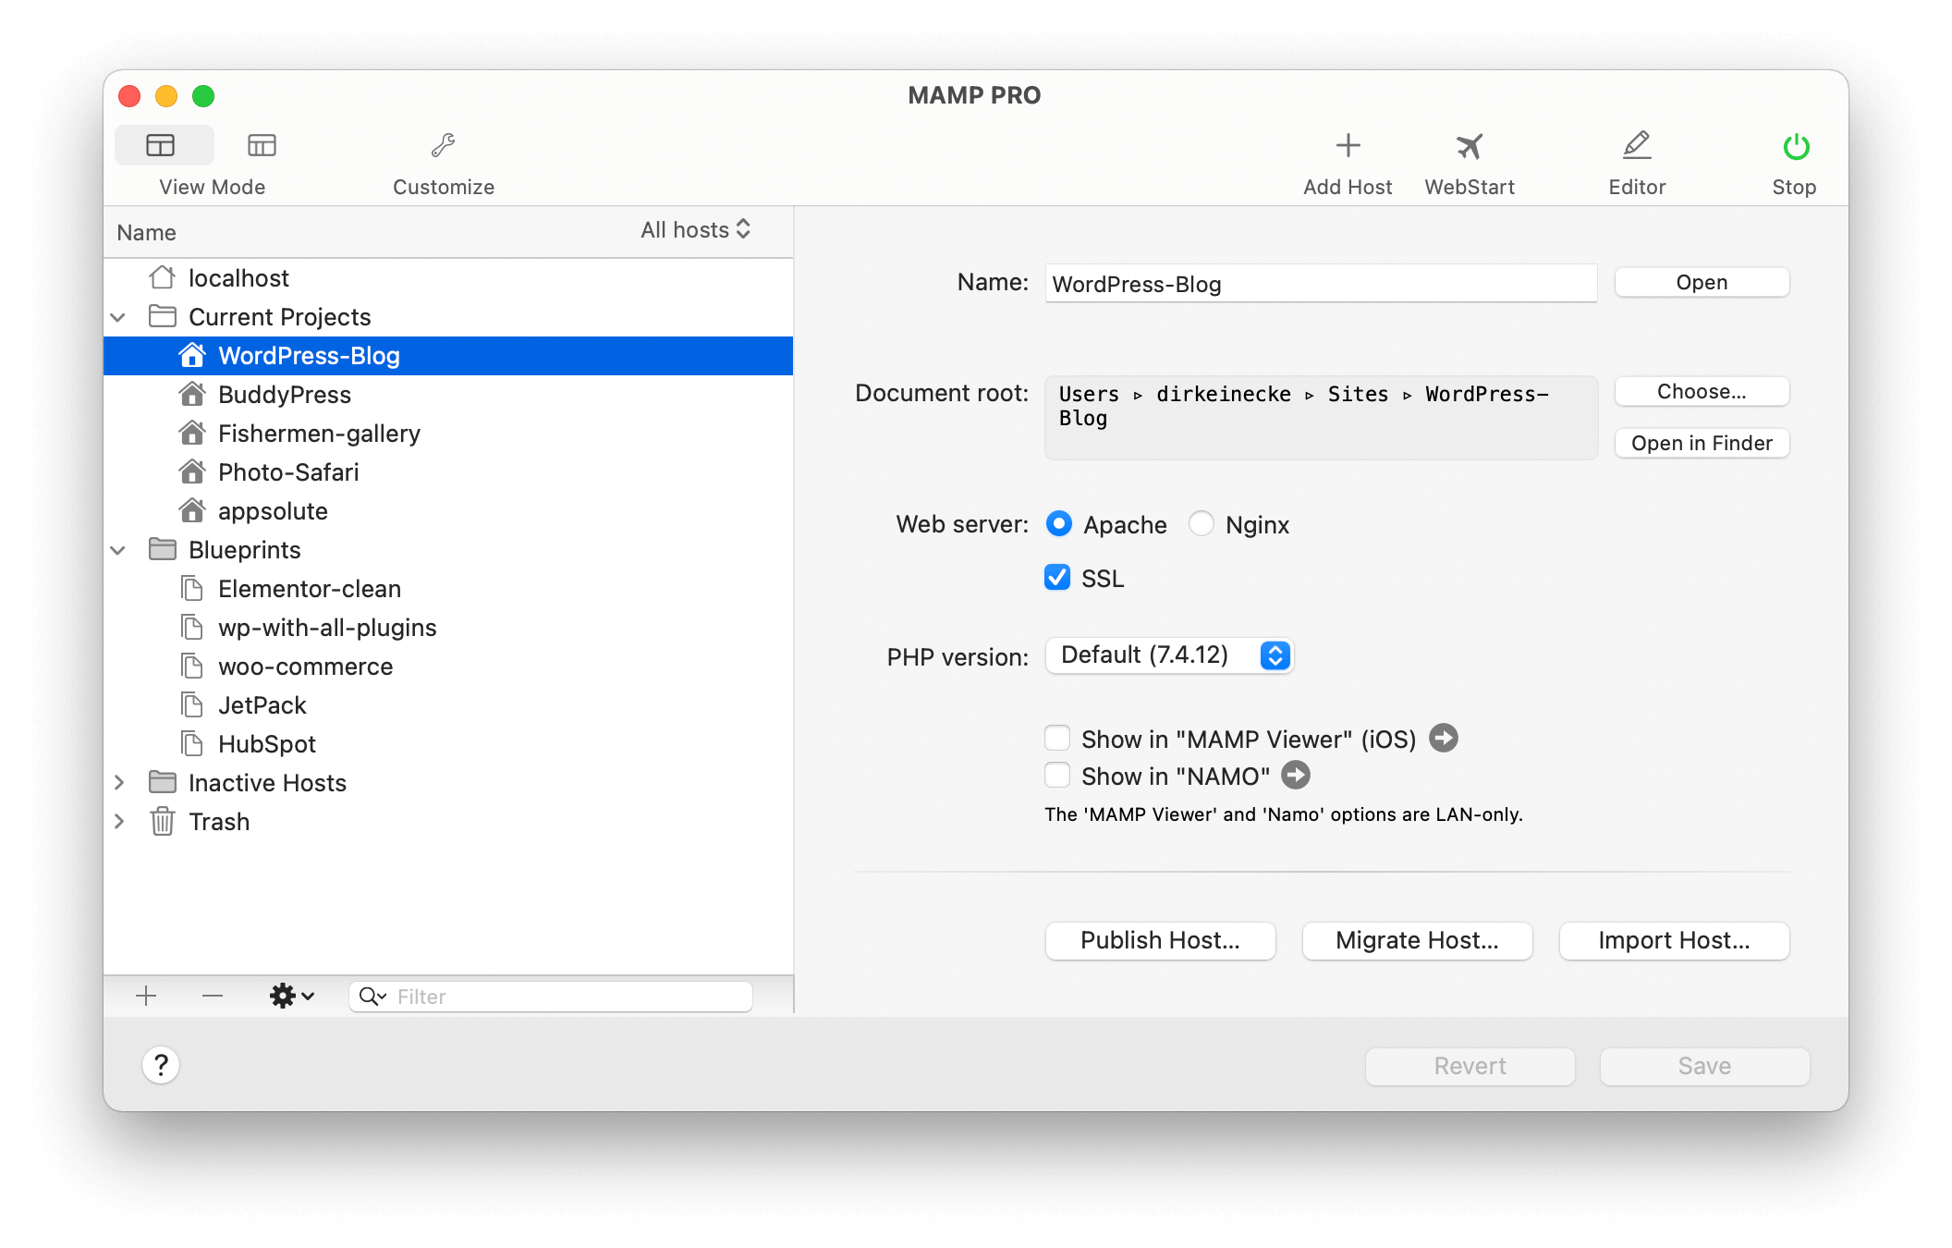This screenshot has width=1952, height=1248.
Task: Select the BuddyPress host label
Action: (x=285, y=395)
